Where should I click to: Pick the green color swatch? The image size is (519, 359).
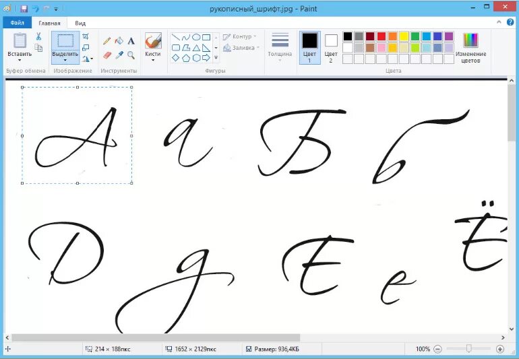[x=415, y=36]
